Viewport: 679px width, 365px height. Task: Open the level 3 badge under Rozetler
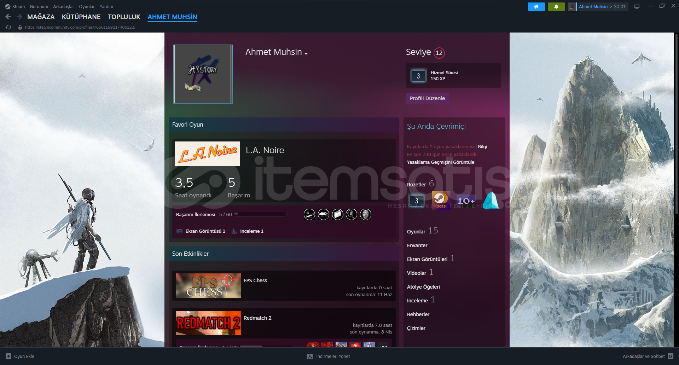point(417,201)
